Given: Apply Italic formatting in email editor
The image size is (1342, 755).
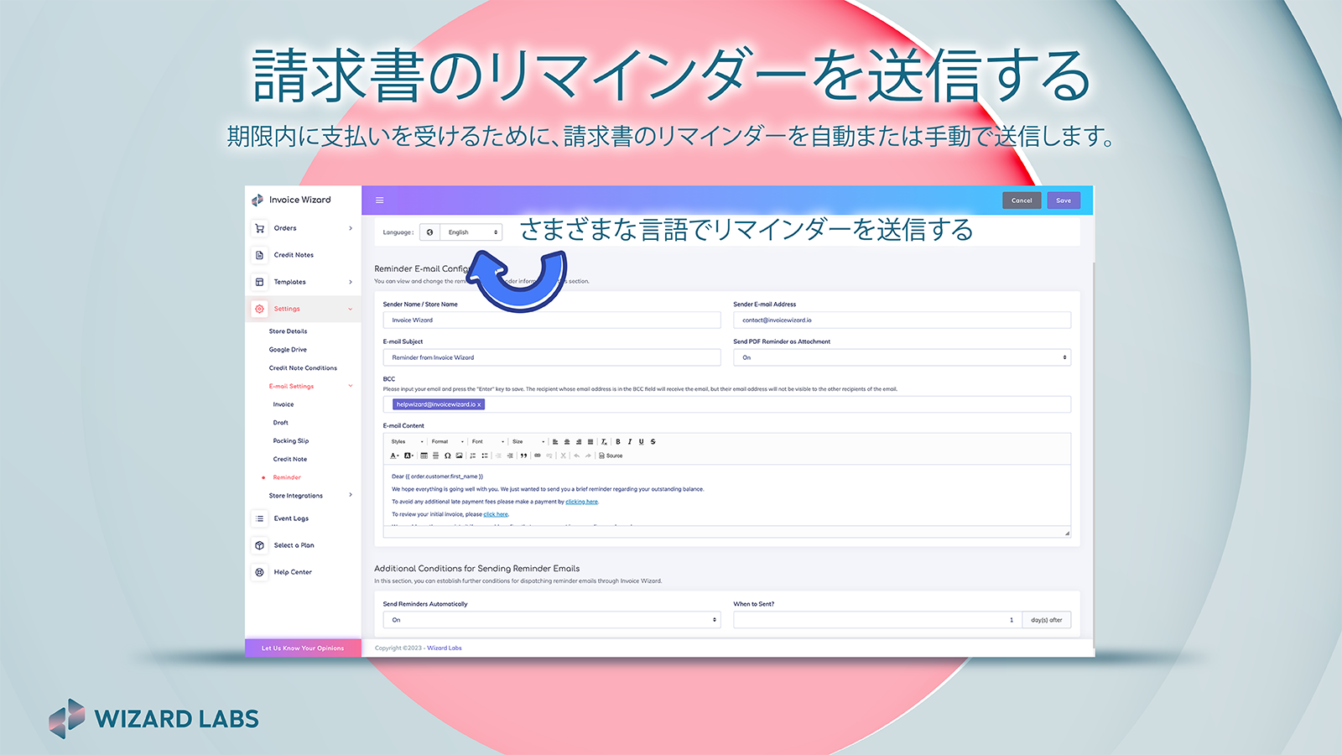Looking at the screenshot, I should (630, 441).
